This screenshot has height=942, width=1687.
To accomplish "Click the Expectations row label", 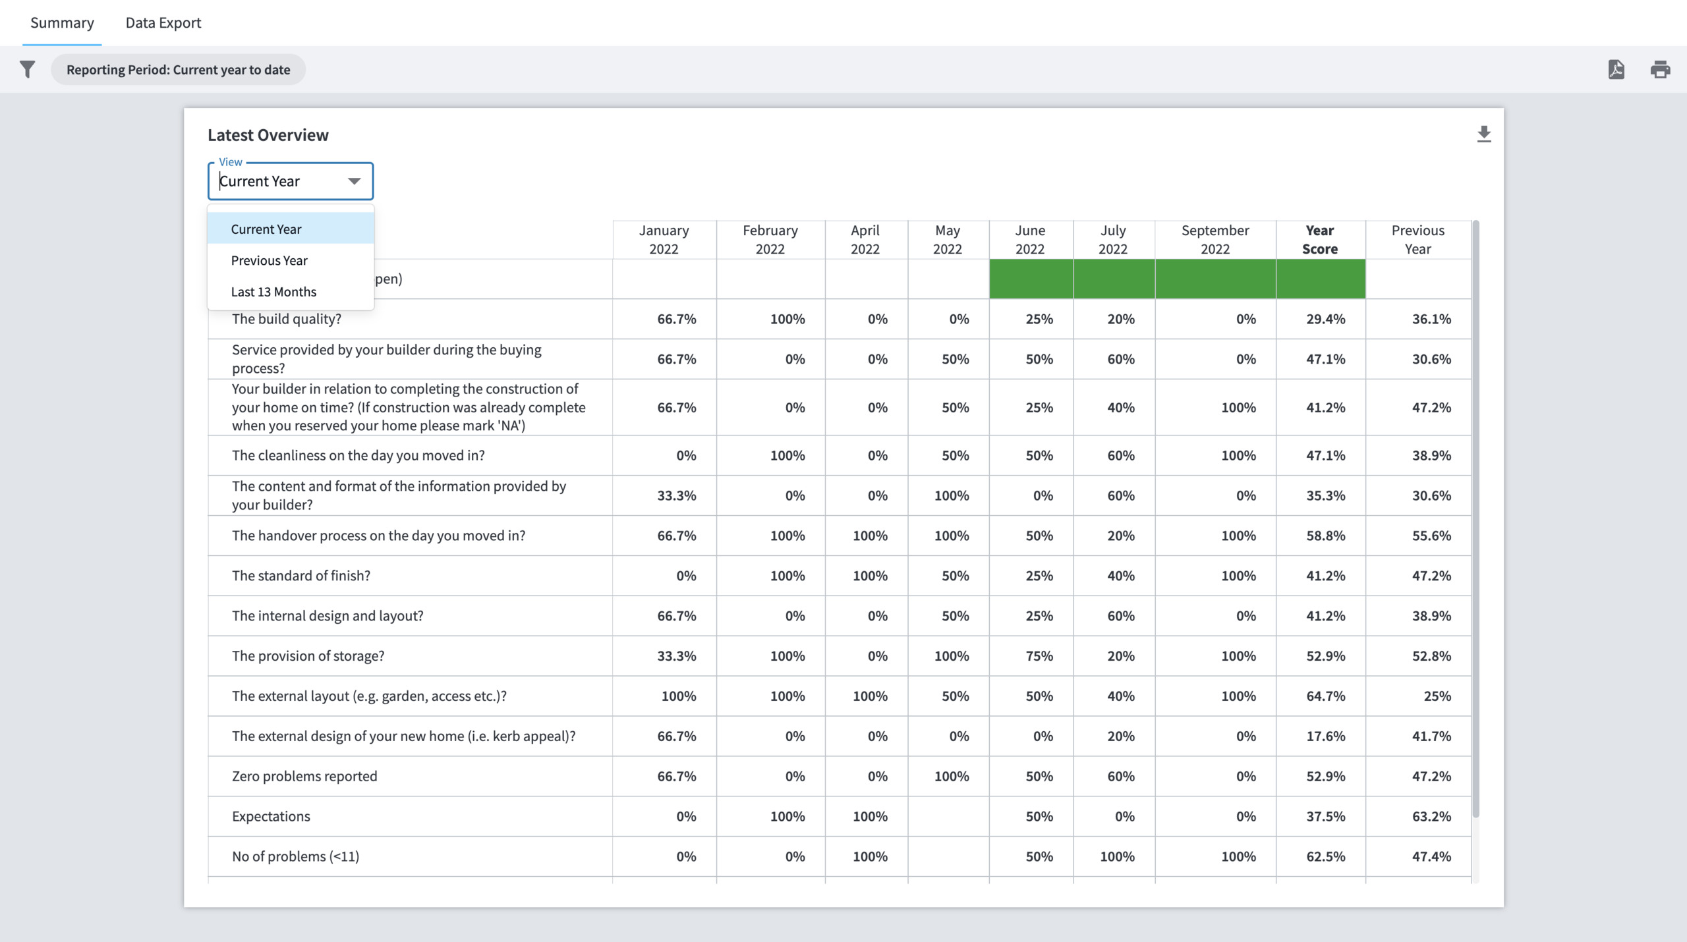I will [x=270, y=816].
